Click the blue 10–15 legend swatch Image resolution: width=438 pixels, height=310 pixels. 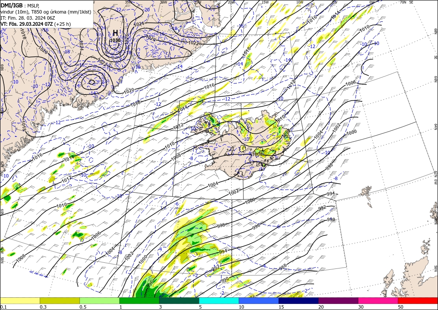tap(259, 300)
